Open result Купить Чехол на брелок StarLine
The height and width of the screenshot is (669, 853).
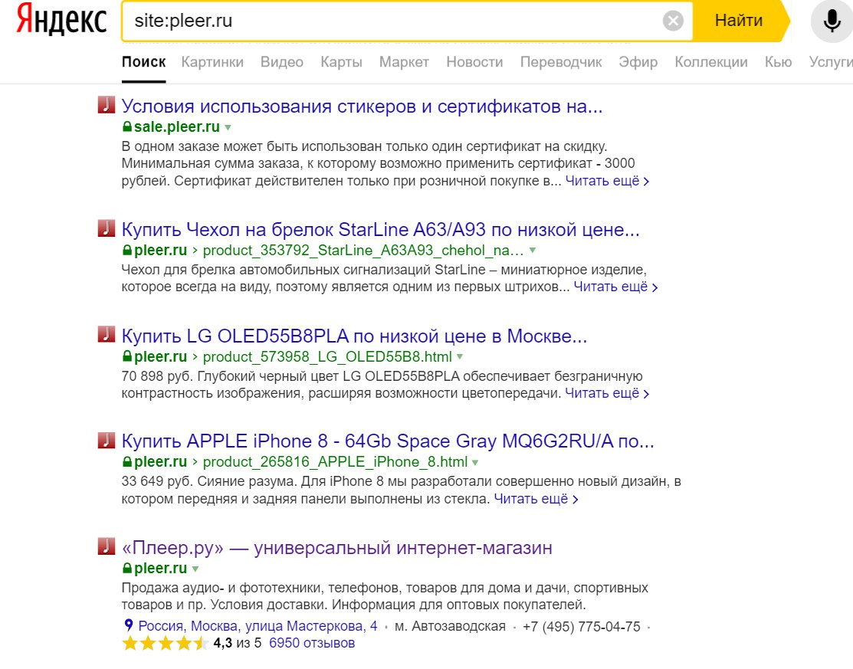pyautogui.click(x=380, y=230)
